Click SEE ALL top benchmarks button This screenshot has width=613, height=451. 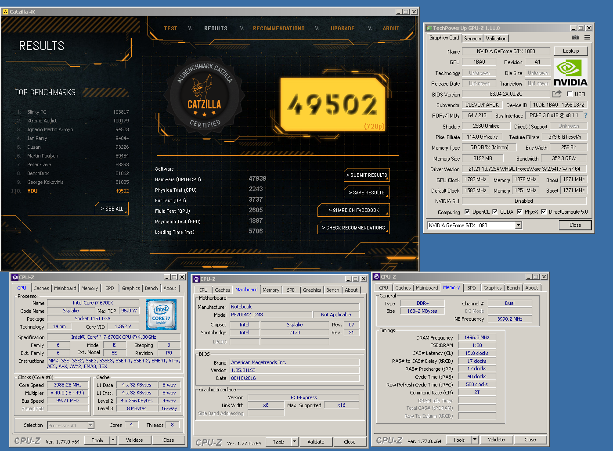pos(112,209)
